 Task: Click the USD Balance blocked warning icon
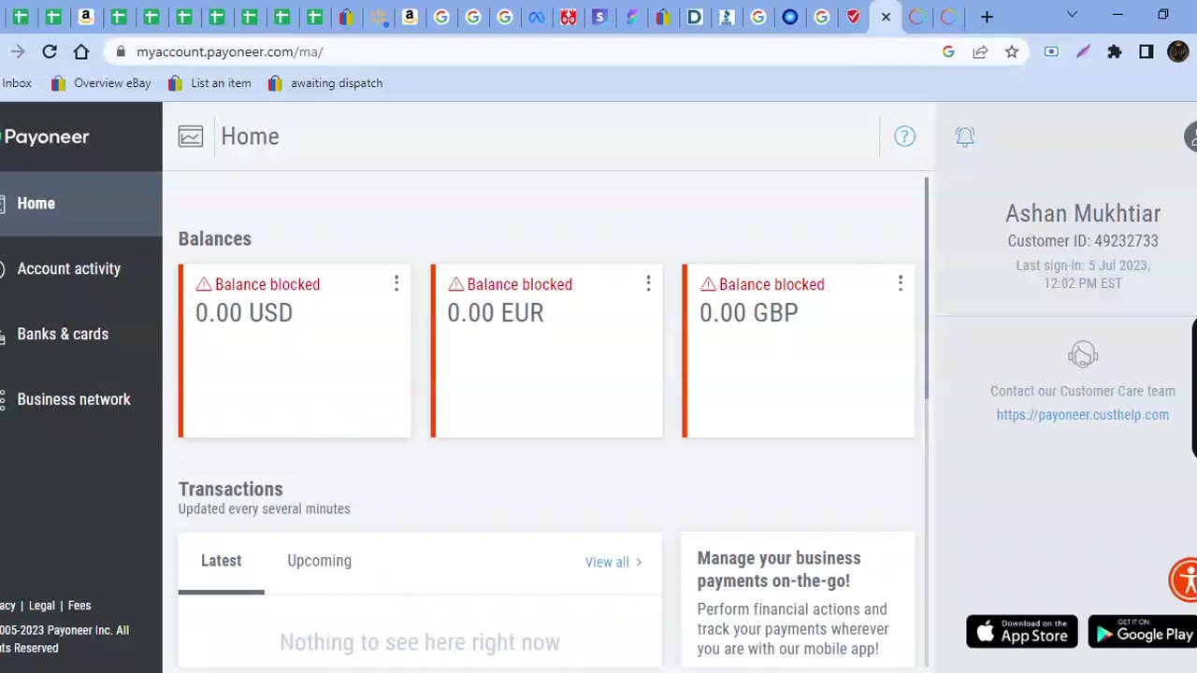pos(204,284)
